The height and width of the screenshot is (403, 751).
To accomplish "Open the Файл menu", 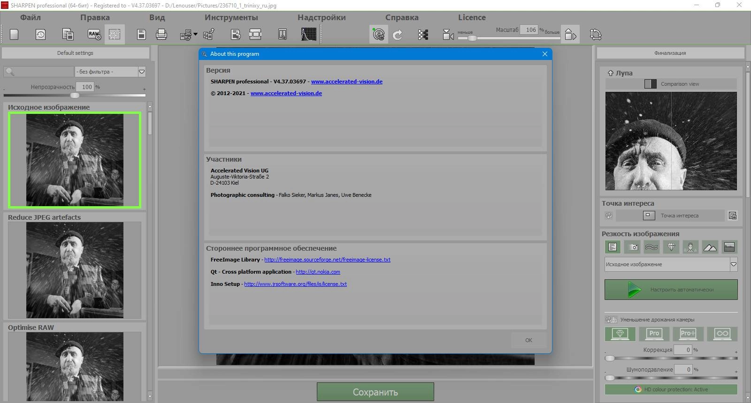I will click(x=31, y=17).
